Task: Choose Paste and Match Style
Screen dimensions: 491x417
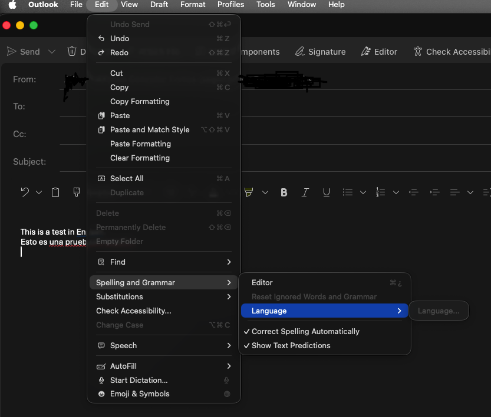Action: [x=163, y=129]
